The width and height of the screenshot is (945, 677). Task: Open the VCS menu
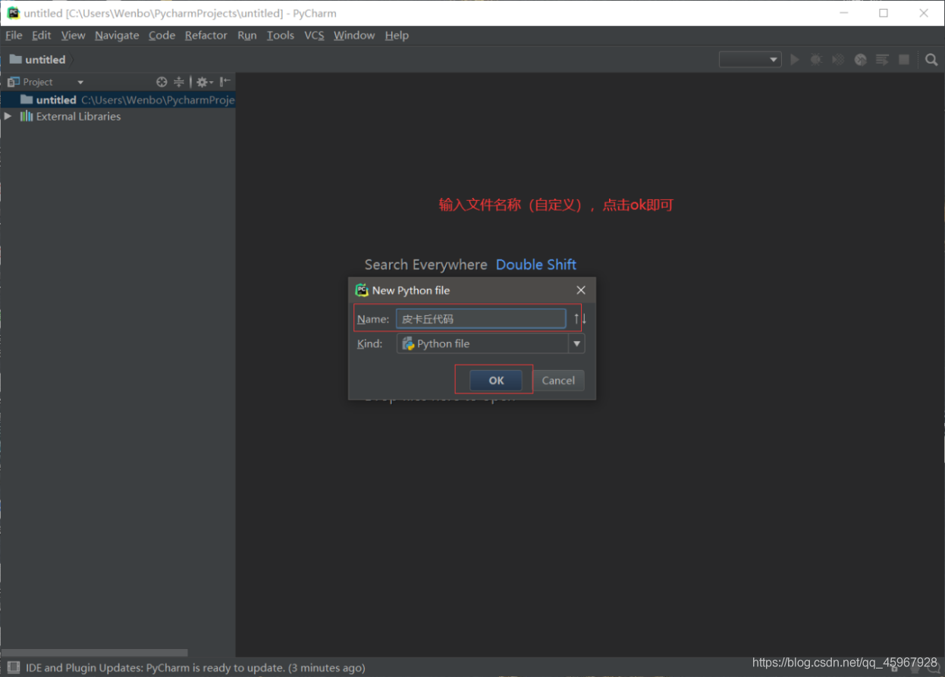pyautogui.click(x=314, y=35)
